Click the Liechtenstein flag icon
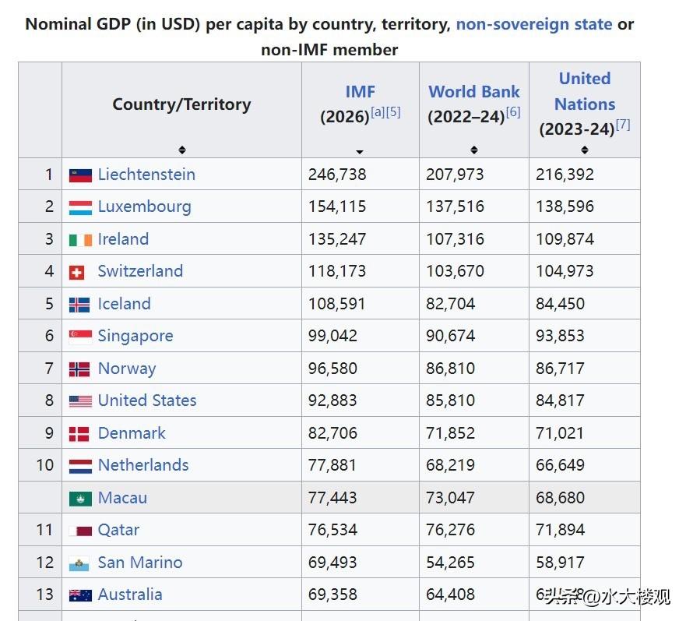 [81, 175]
